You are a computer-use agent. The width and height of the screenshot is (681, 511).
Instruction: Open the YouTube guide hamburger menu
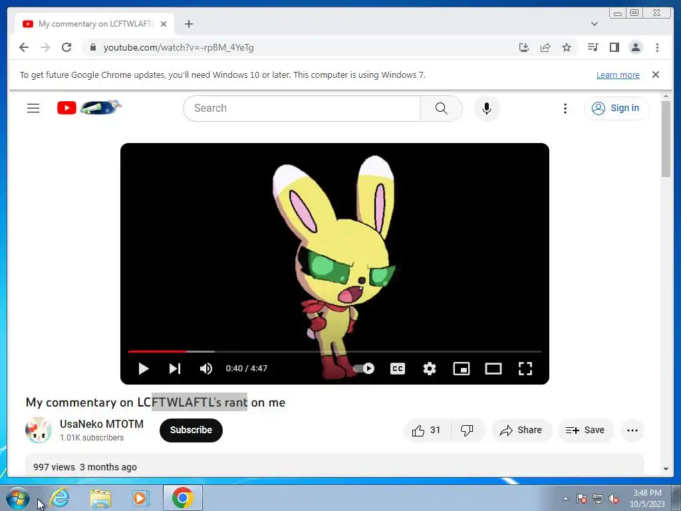point(33,108)
